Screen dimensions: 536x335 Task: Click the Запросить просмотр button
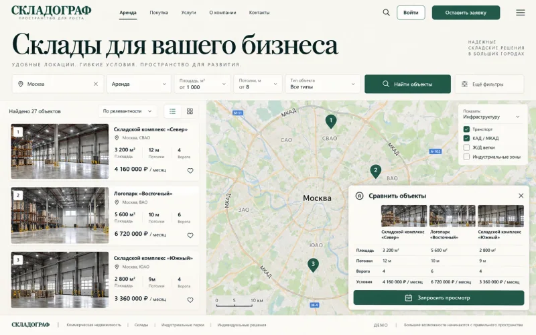[x=439, y=297]
